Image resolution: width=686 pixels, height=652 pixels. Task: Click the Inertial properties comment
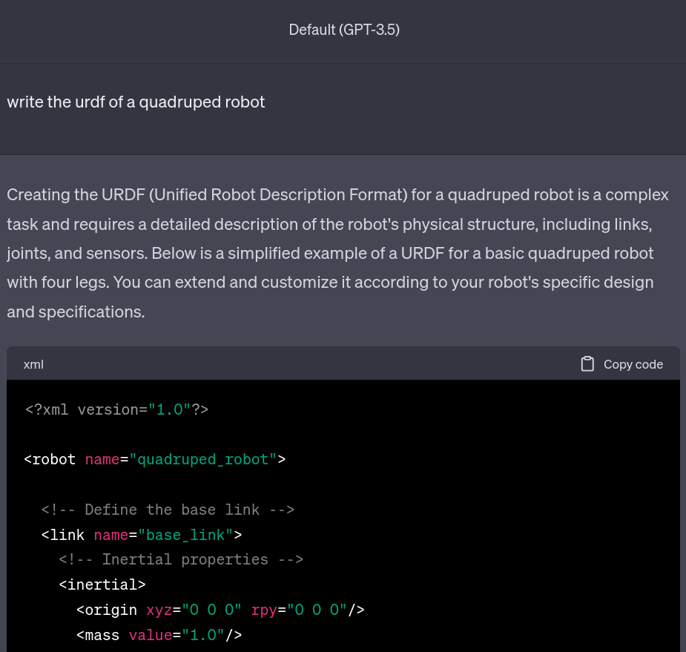(181, 559)
